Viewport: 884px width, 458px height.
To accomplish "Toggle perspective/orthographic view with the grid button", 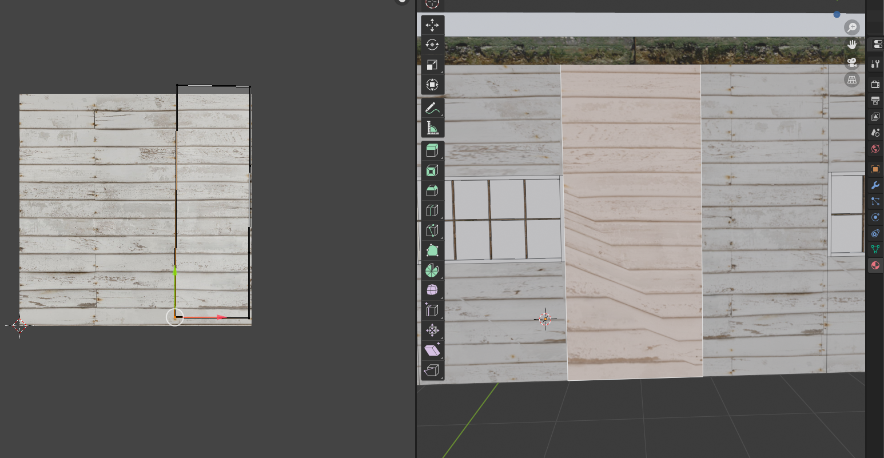I will tap(852, 79).
